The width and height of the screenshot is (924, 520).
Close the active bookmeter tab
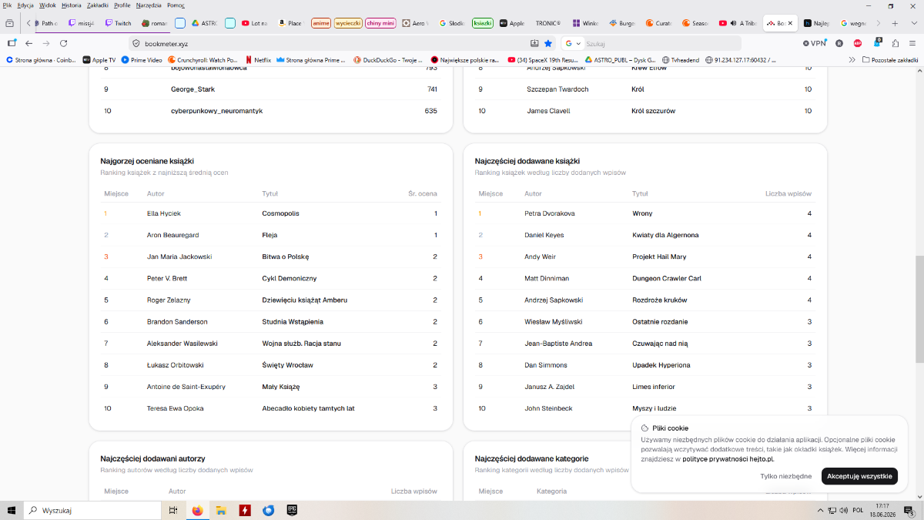pyautogui.click(x=790, y=23)
